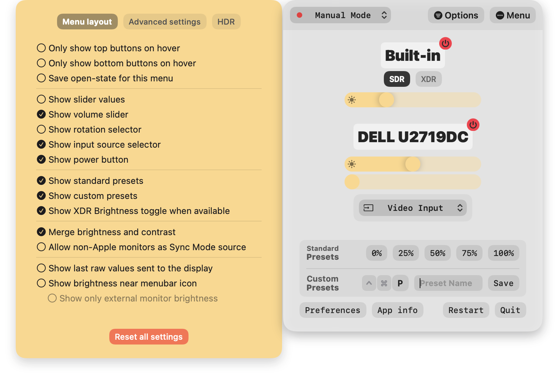
Task: Expand the Video Input selector
Action: (413, 208)
